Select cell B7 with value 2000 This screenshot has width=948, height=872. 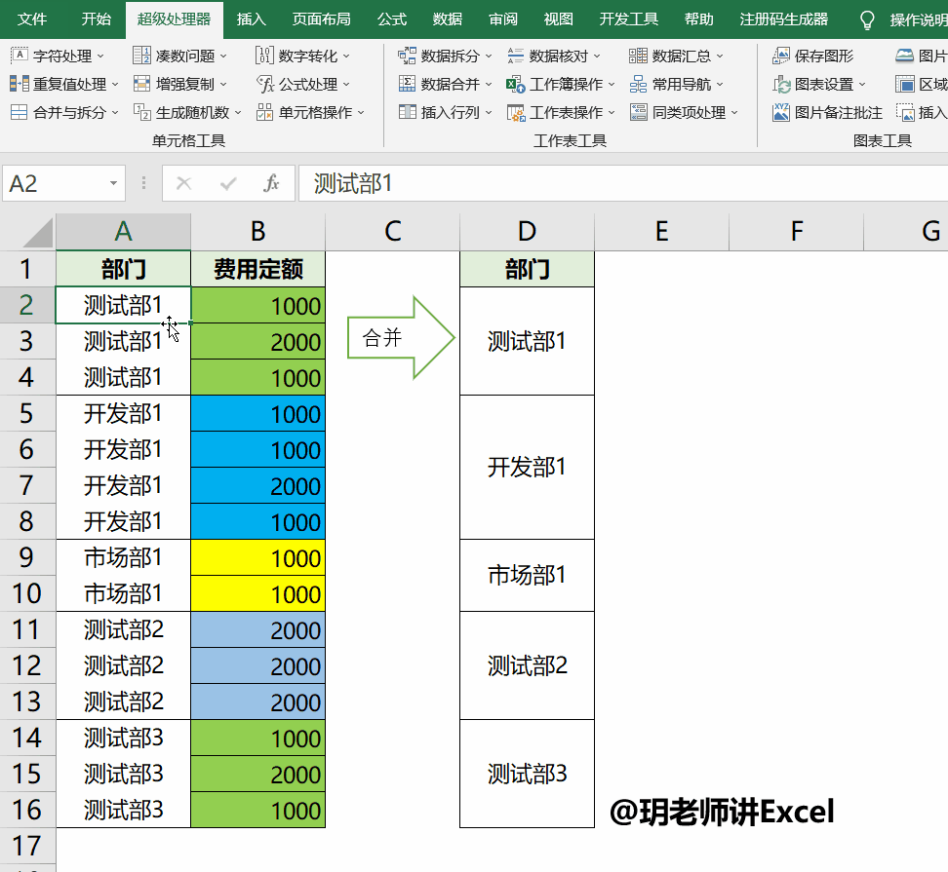coord(258,485)
